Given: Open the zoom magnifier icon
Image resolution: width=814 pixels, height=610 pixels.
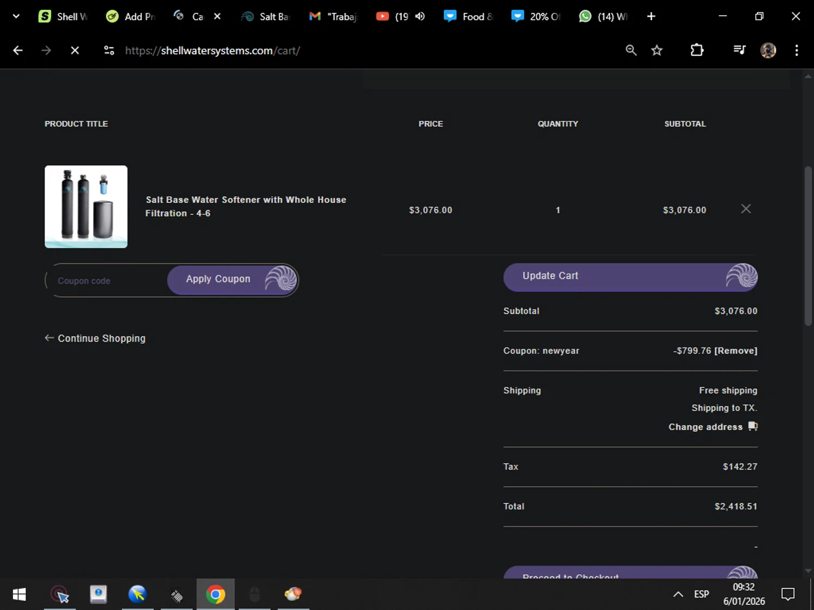Looking at the screenshot, I should (x=631, y=50).
